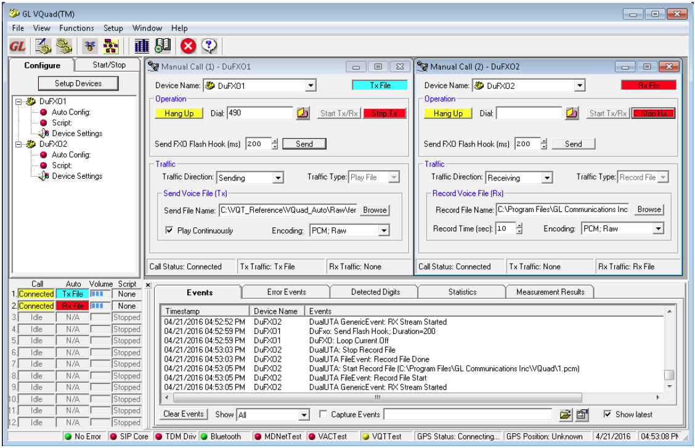Open Encoding dropdown in Send Voice File
This screenshot has height=448, width=695.
pos(384,230)
